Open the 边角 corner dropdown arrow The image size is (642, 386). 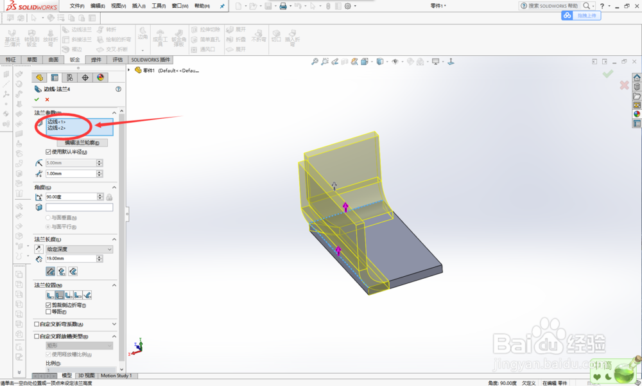[x=143, y=50]
